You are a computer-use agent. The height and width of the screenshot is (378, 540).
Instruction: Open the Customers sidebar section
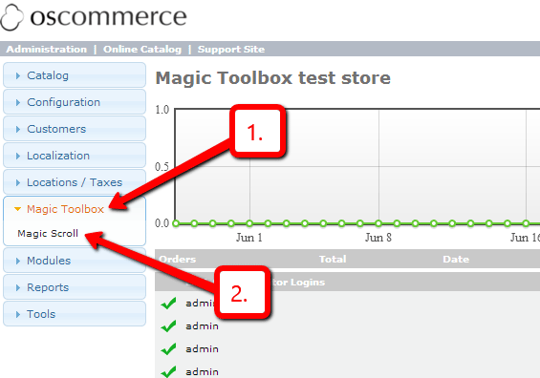tap(75, 129)
